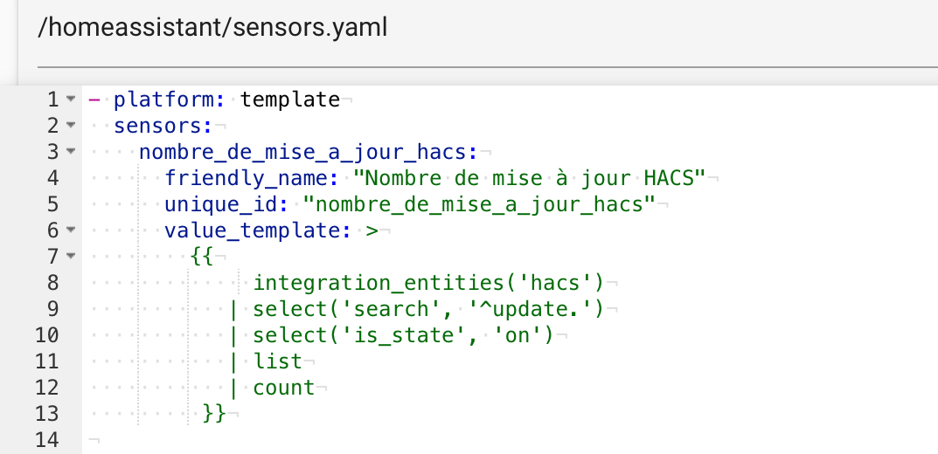The image size is (938, 454).
Task: Place cursor on platform keyword
Action: 170,100
